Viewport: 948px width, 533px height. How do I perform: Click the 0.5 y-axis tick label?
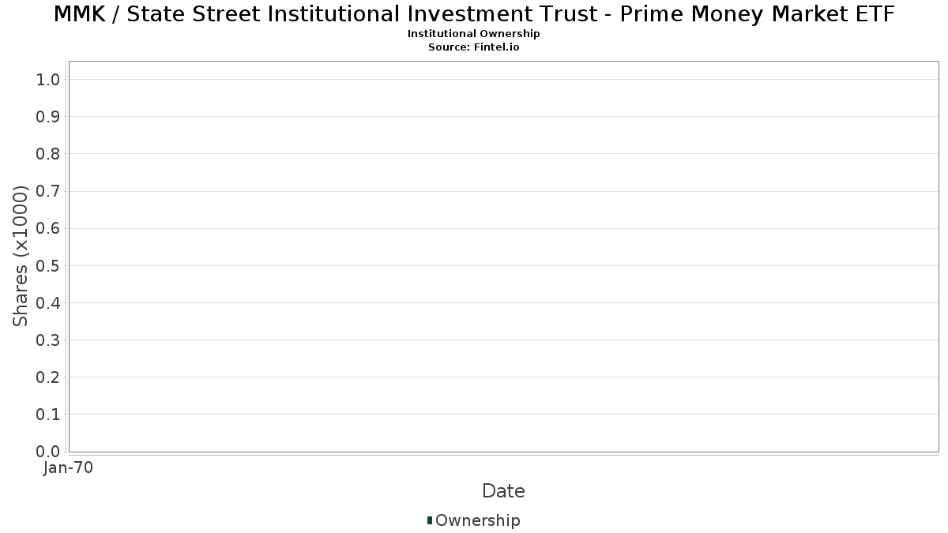tap(48, 265)
